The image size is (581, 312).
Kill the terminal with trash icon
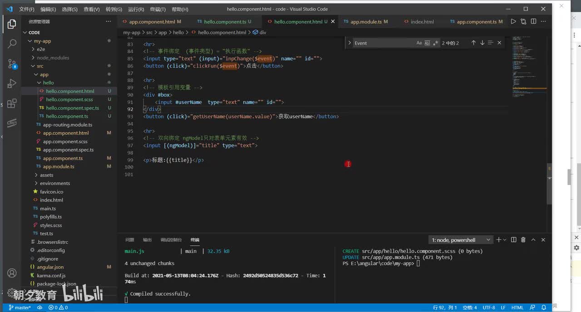523,240
